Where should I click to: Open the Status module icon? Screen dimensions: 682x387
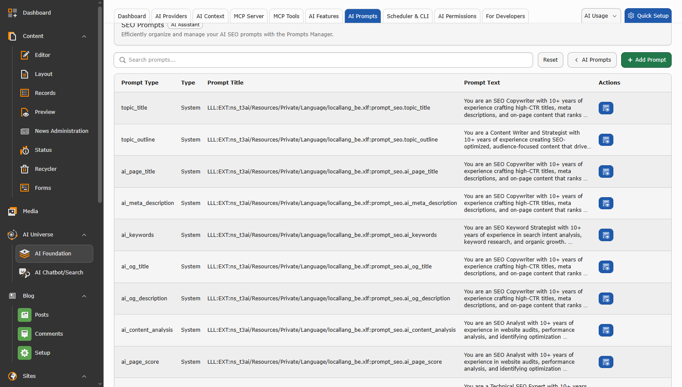click(25, 150)
